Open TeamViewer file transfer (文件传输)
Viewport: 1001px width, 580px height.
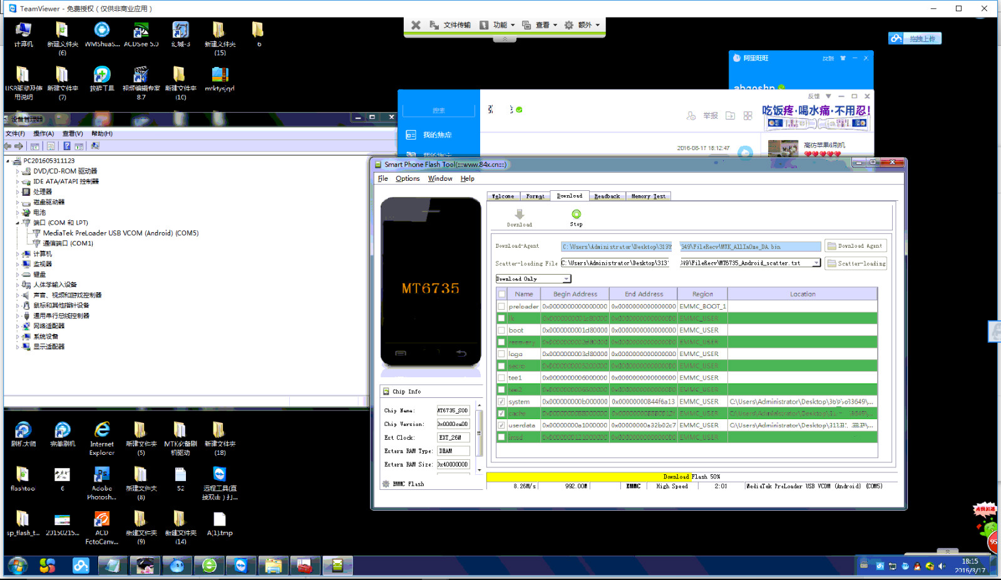(x=451, y=25)
